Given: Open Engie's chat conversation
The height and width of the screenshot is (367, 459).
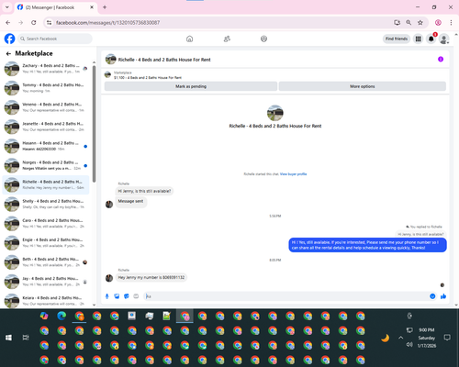Looking at the screenshot, I should [x=46, y=243].
